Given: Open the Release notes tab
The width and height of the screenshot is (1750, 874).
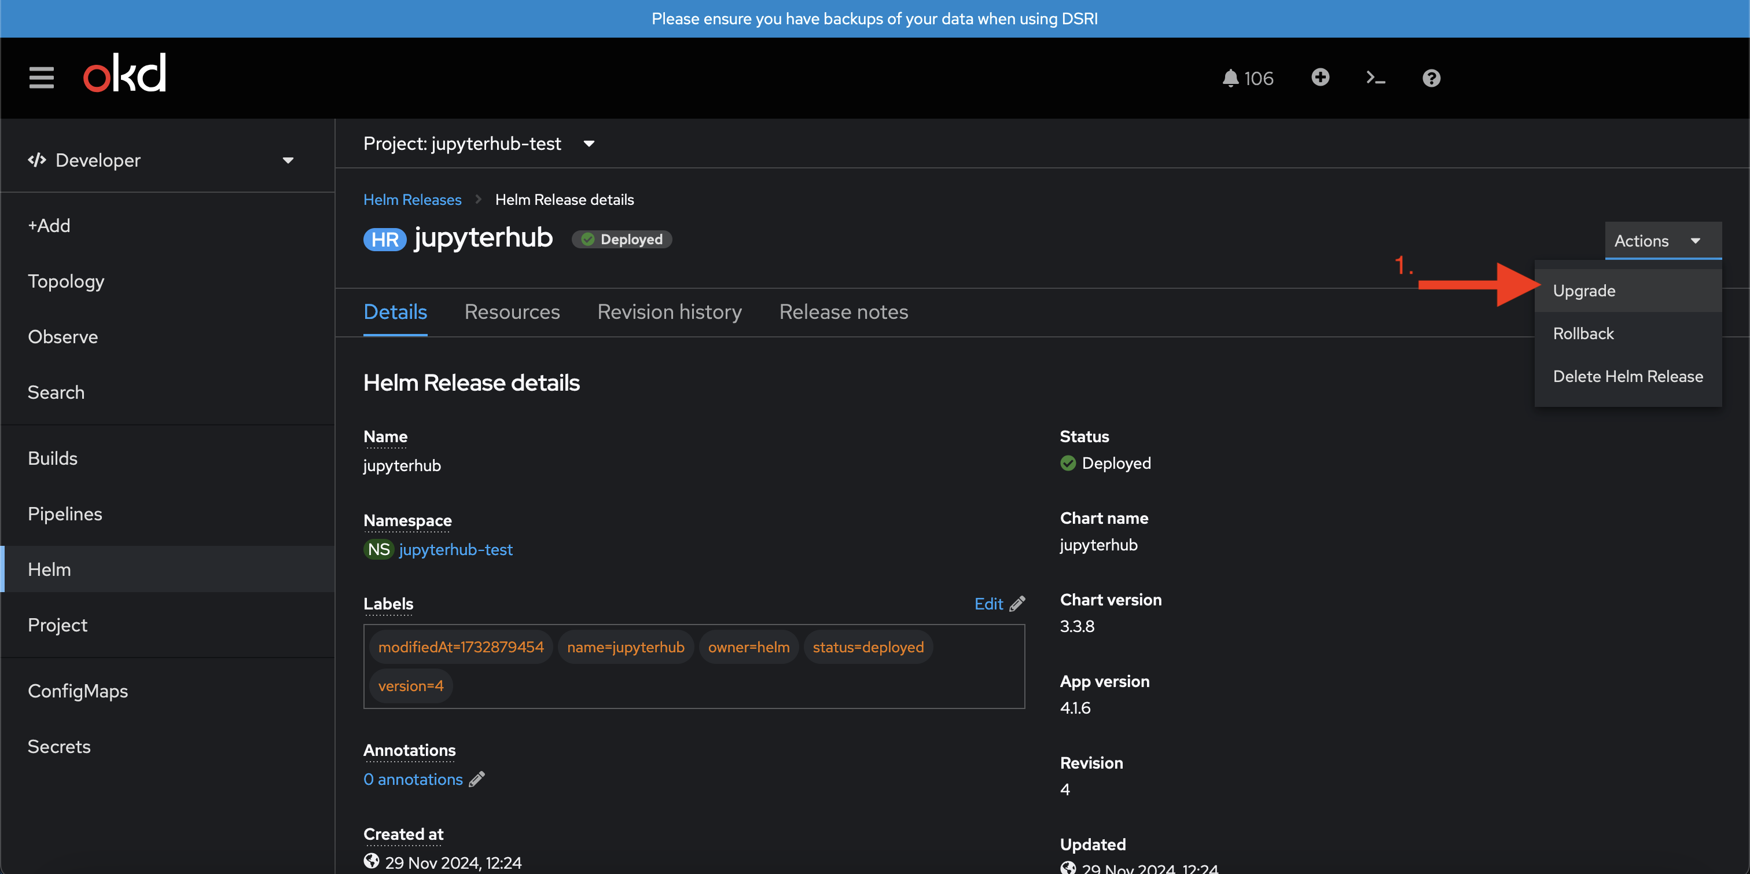Looking at the screenshot, I should 843,312.
